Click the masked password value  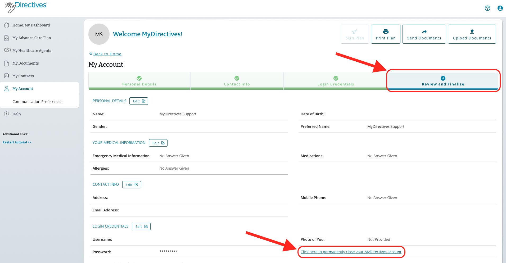[169, 252]
